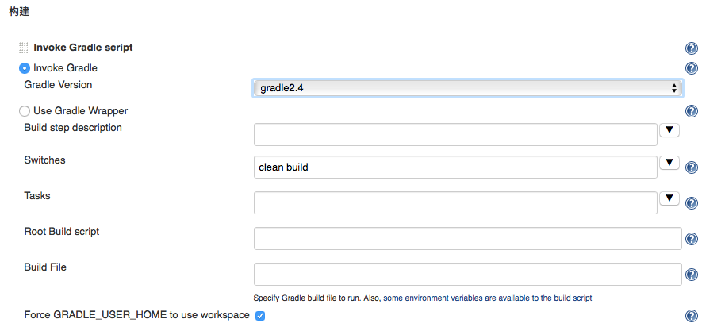Open the Gradle Version dropdown
Viewport: 702px width, 327px height.
tap(467, 88)
